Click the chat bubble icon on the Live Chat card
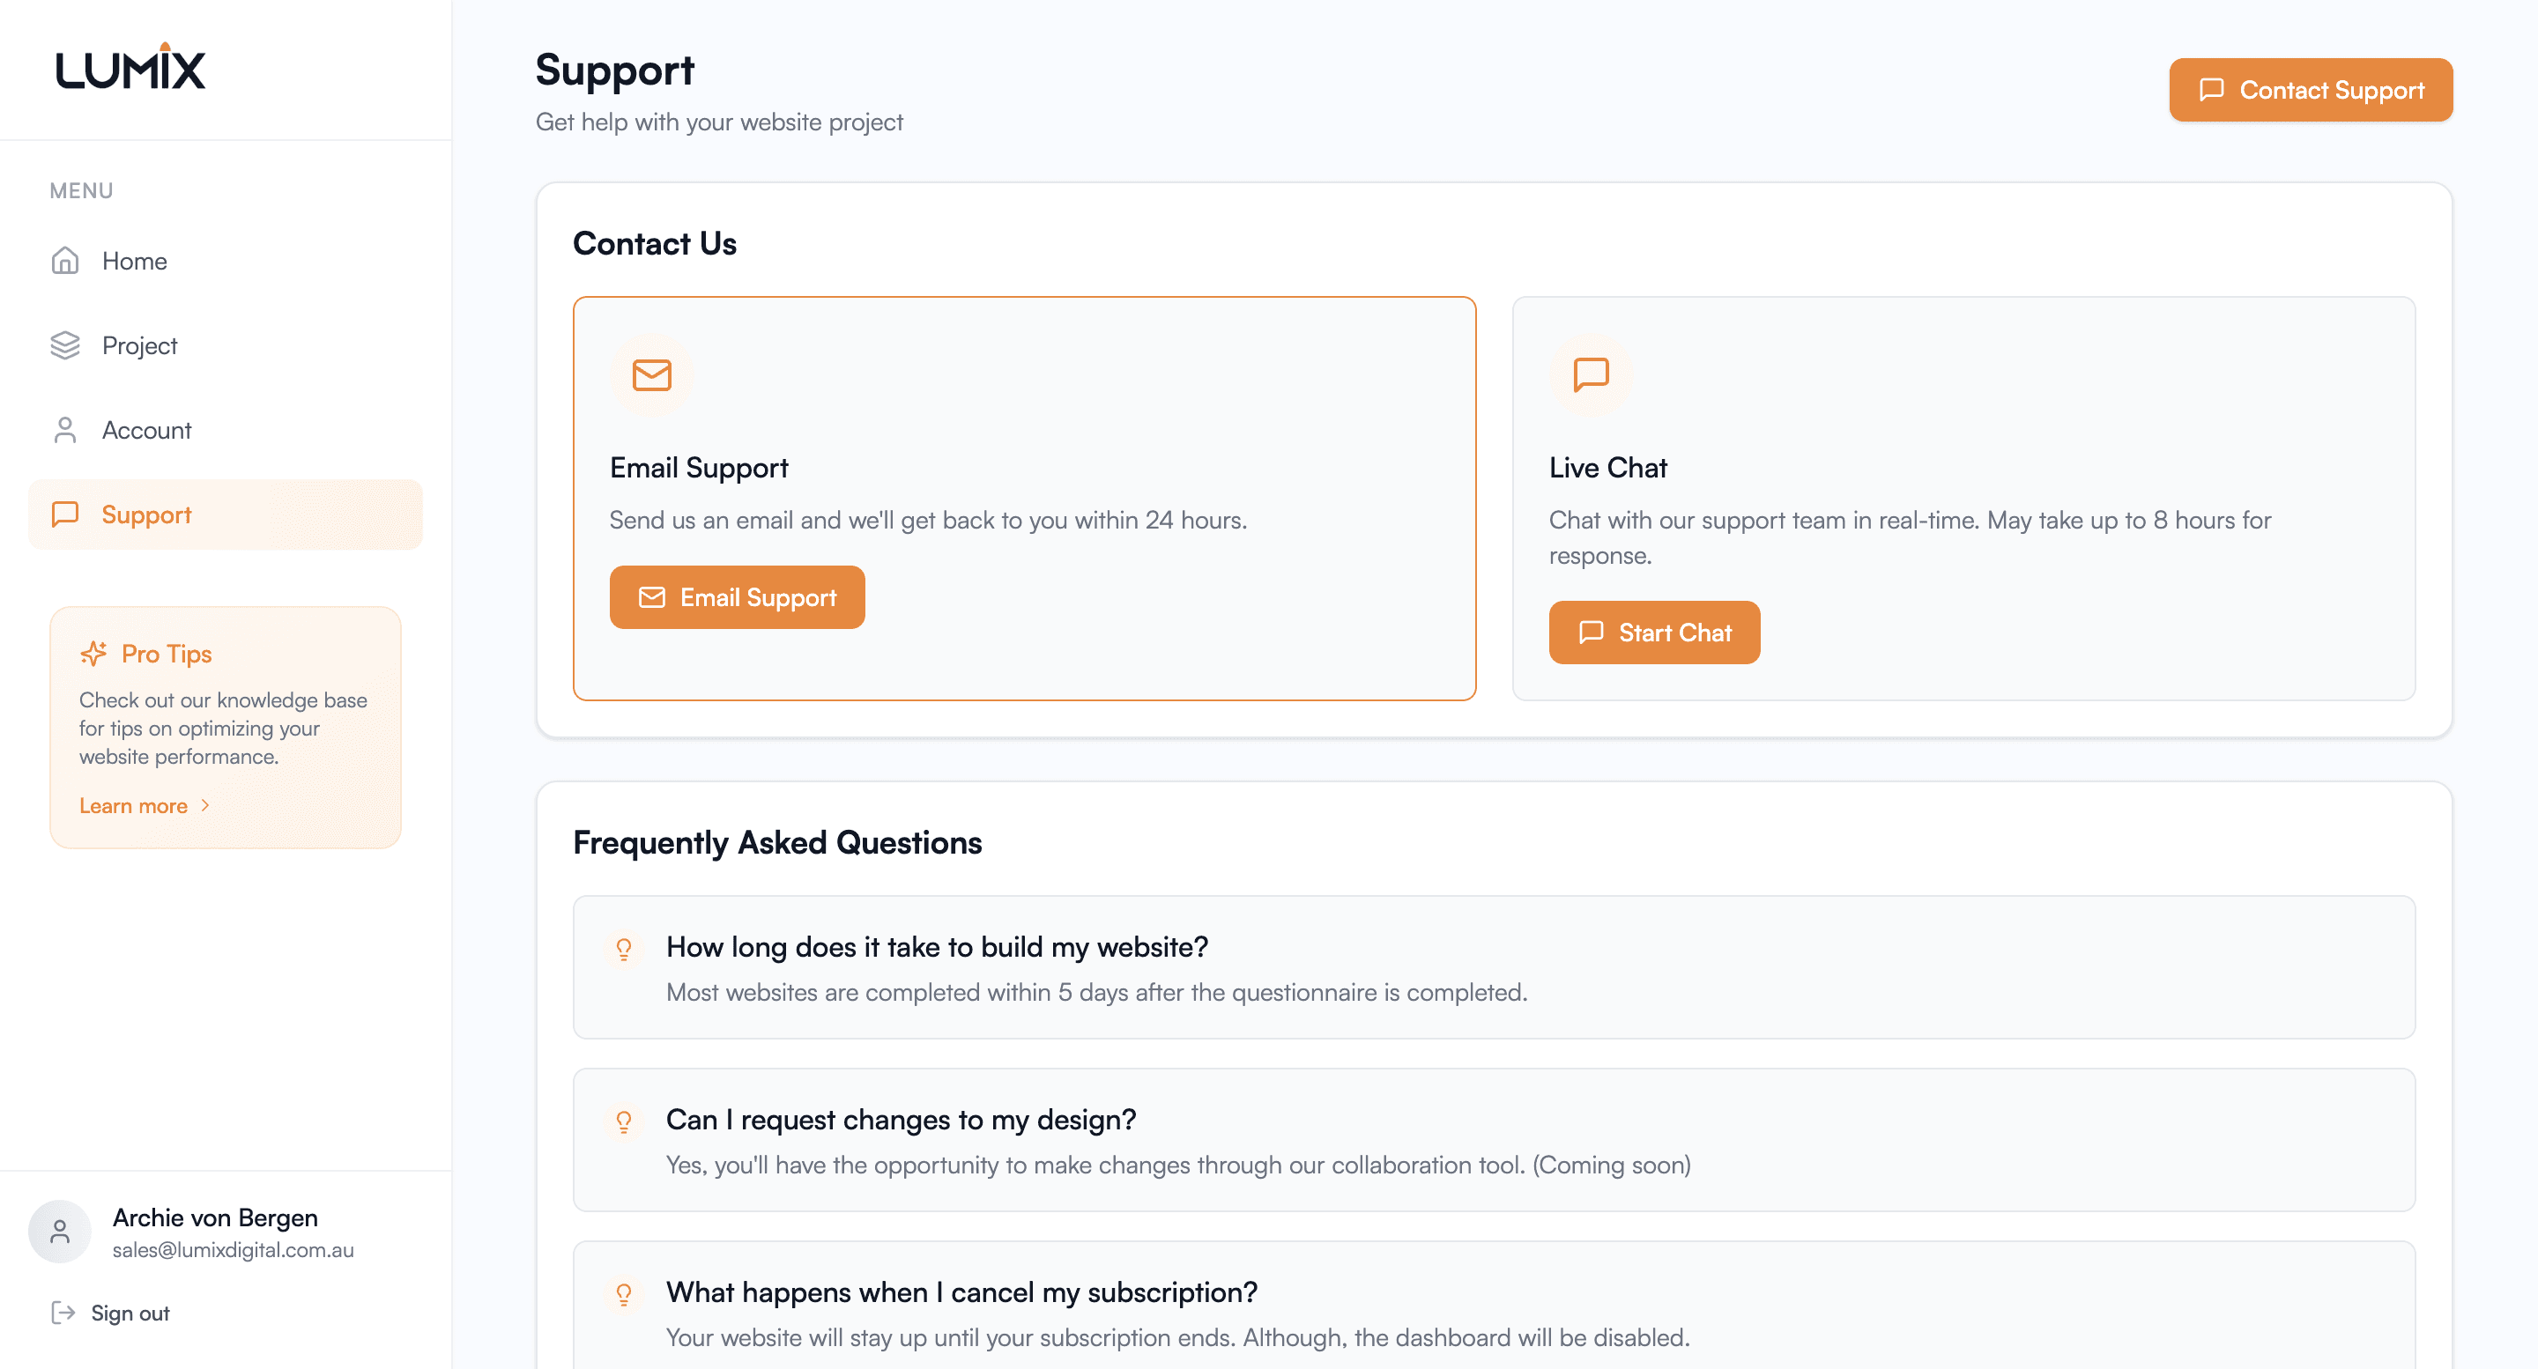2538x1369 pixels. pyautogui.click(x=1590, y=375)
